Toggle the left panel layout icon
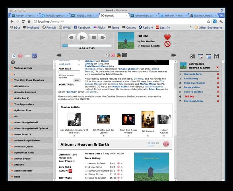 point(200,56)
